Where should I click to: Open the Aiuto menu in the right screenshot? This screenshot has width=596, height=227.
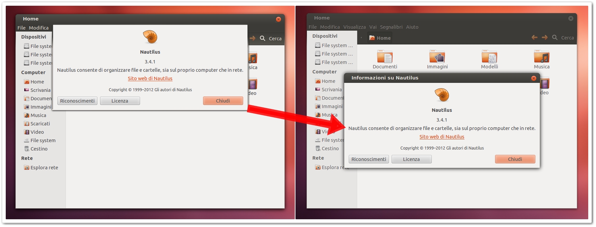coord(412,27)
